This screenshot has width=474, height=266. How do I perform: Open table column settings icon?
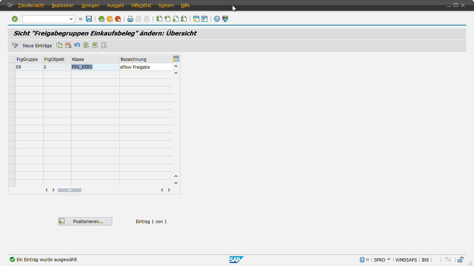pos(176,59)
